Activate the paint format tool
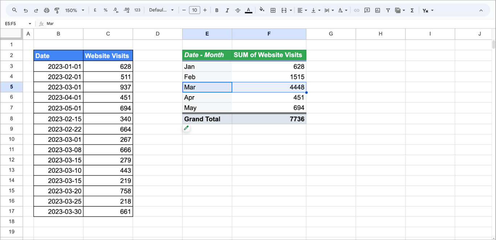The image size is (496, 240). coord(57,10)
